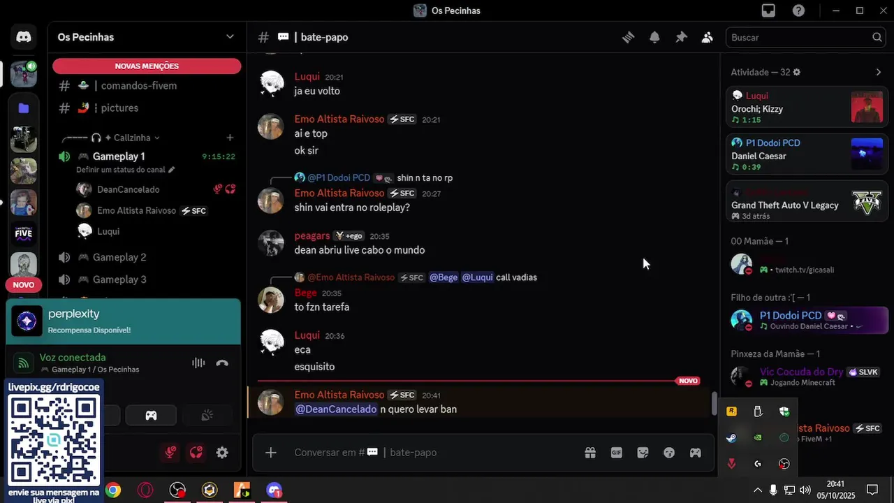Open the sticker picker icon
This screenshot has width=894, height=503.
pyautogui.click(x=643, y=453)
